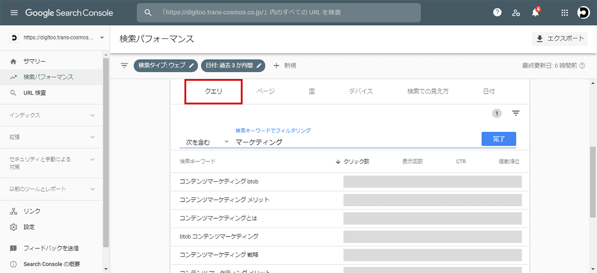
Task: Open users and permissions icon
Action: point(516,13)
